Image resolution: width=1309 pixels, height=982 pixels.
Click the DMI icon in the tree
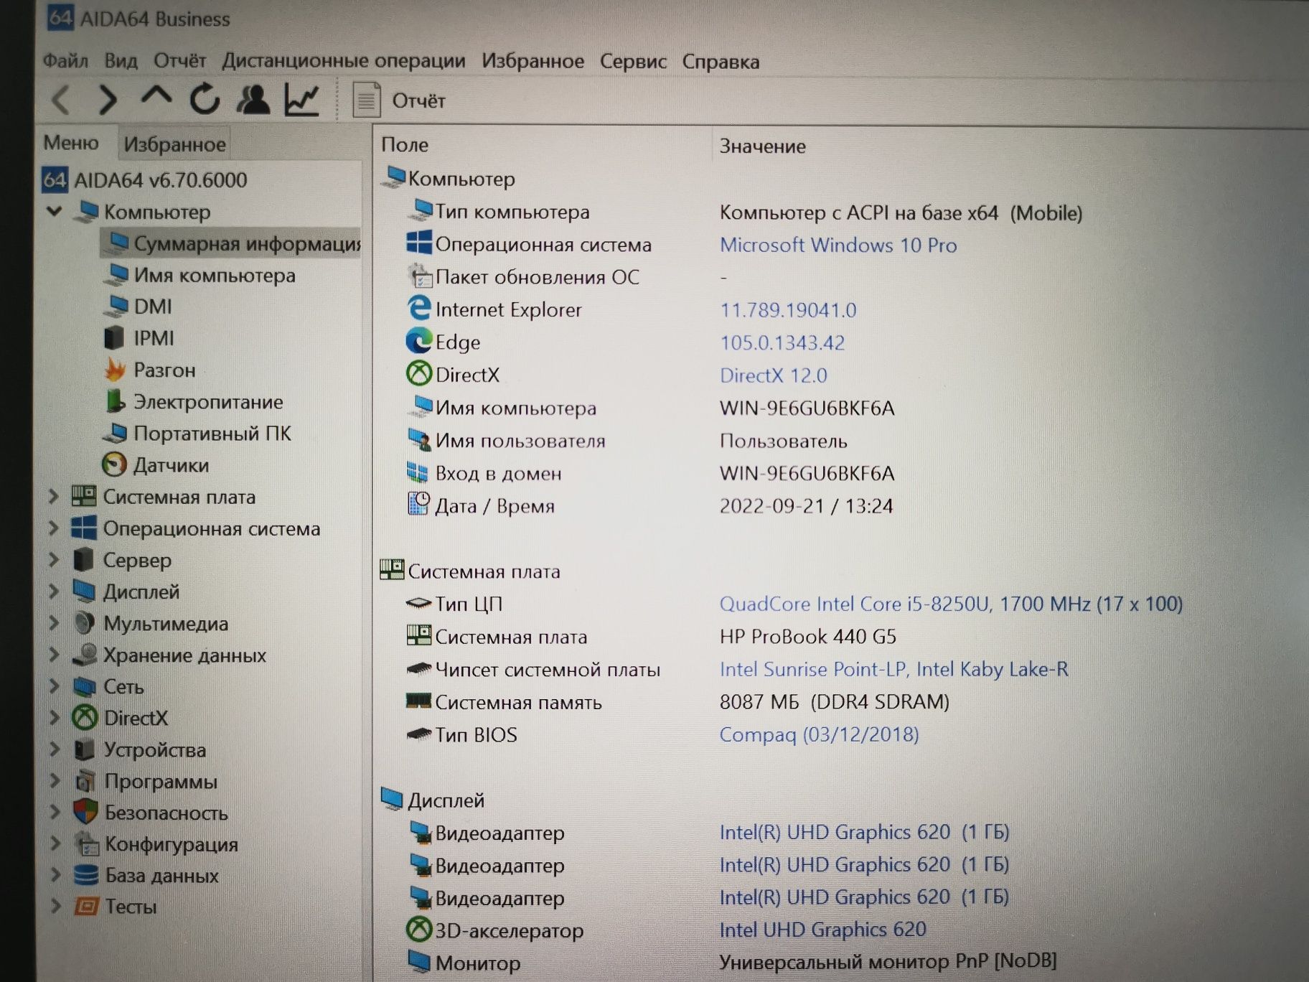click(x=116, y=307)
